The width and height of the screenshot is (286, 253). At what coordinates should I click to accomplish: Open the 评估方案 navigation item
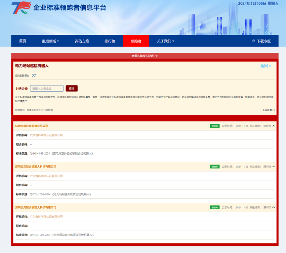(82, 41)
